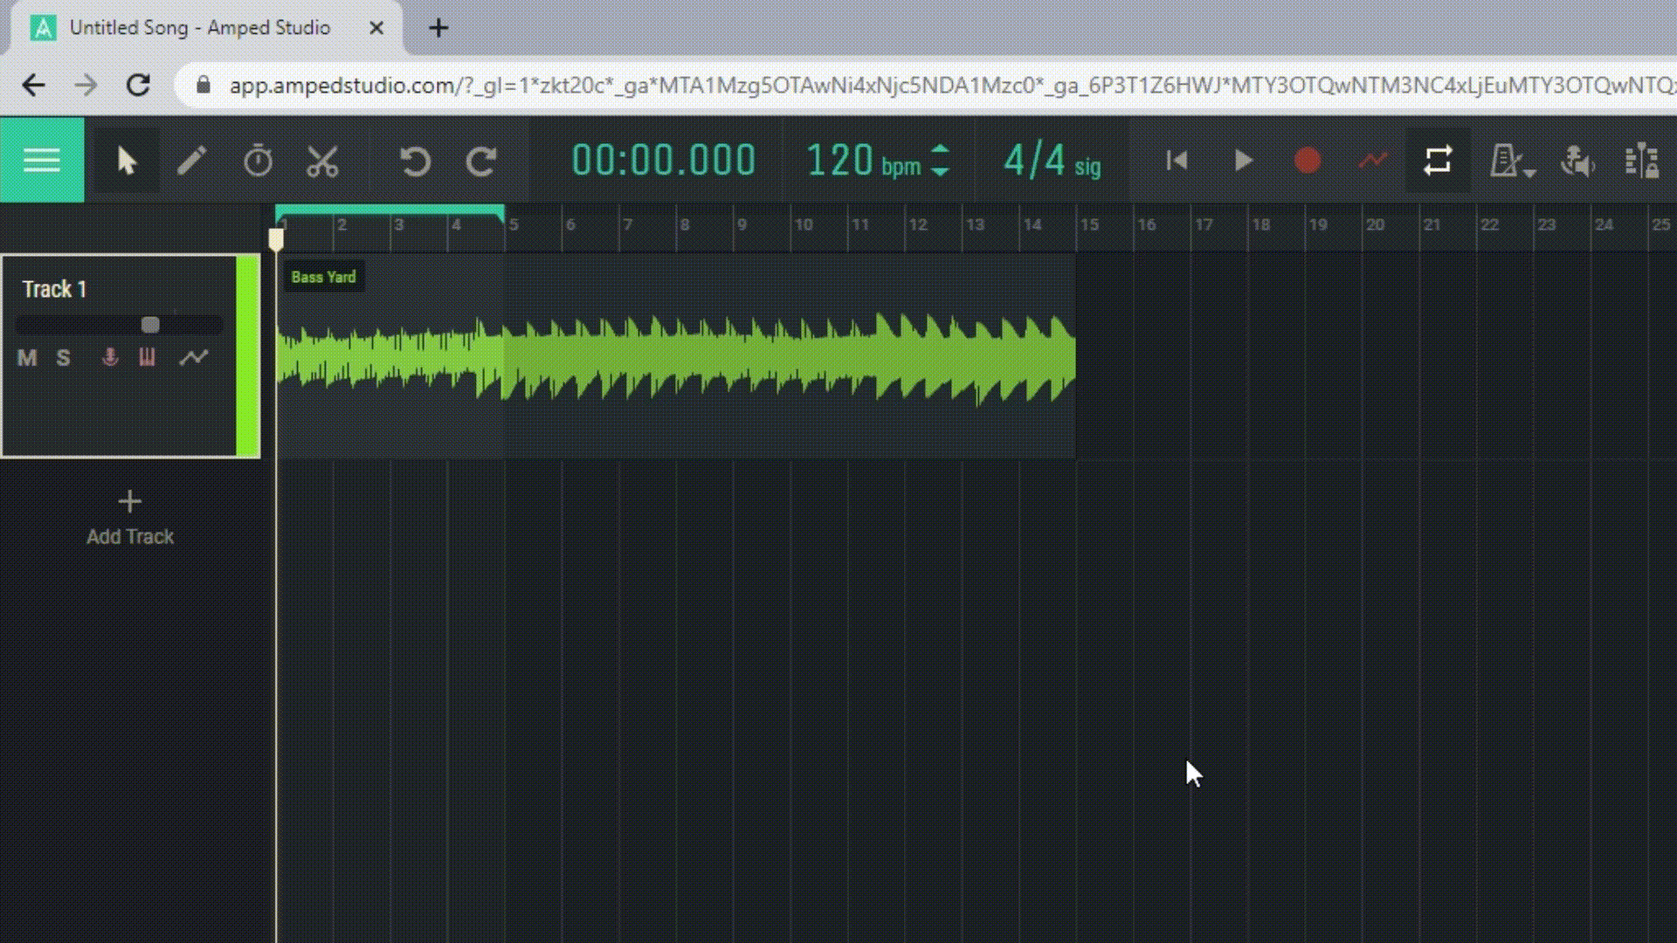Arm recording with the red Record button
This screenshot has height=943, width=1677.
tap(1308, 160)
